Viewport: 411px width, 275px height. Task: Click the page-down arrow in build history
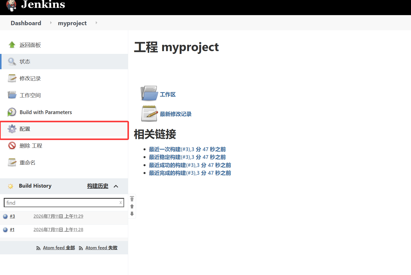pos(132,214)
